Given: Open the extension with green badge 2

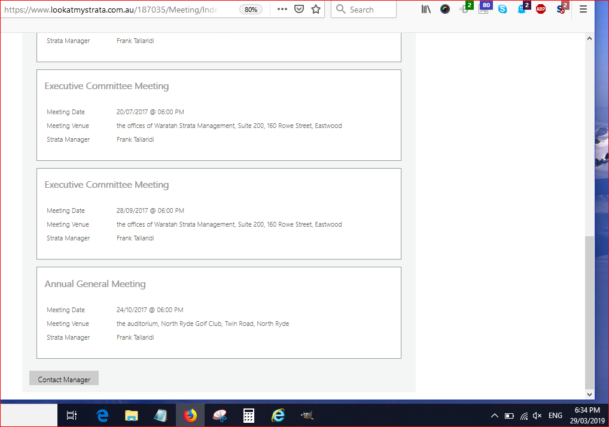Looking at the screenshot, I should [x=465, y=8].
